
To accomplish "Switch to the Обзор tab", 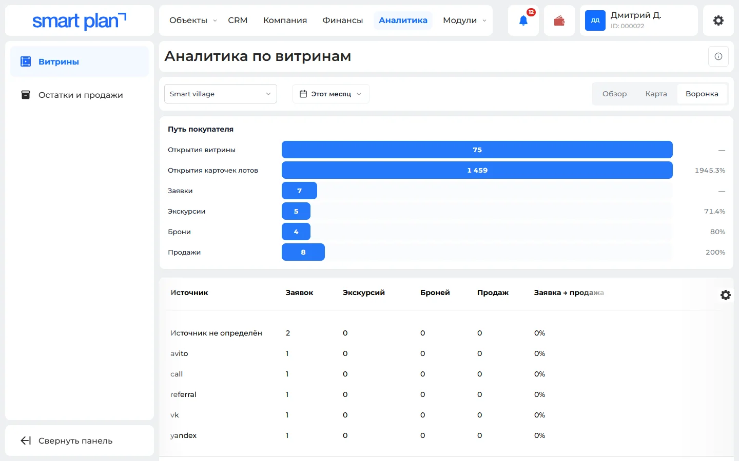I will click(614, 94).
